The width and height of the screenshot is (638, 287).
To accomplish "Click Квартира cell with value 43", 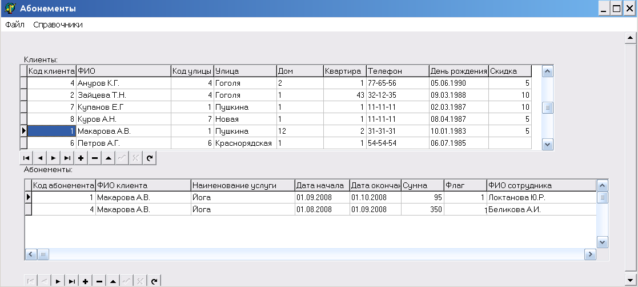I will [344, 95].
